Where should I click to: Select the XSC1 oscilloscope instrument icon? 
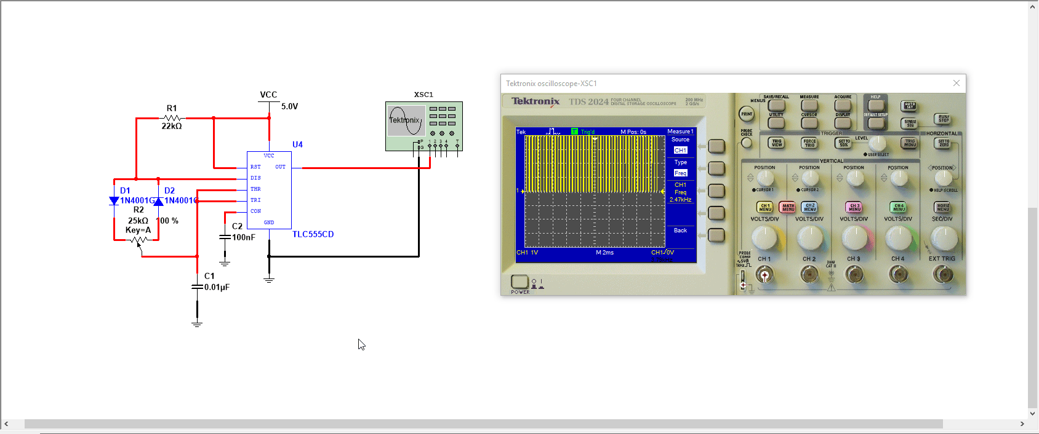(x=424, y=126)
